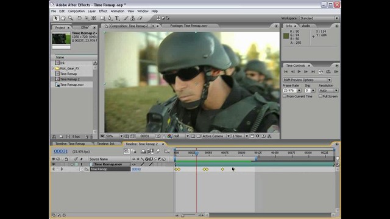Go to next Time Remap keyframe
This screenshot has width=390, height=219.
point(62,169)
